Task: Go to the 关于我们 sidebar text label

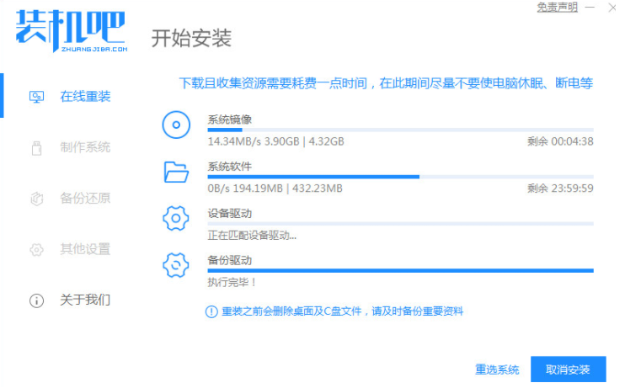Action: (x=85, y=300)
